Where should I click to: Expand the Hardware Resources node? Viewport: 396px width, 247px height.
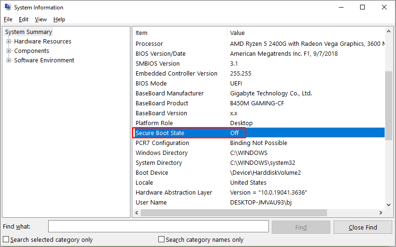[9, 42]
